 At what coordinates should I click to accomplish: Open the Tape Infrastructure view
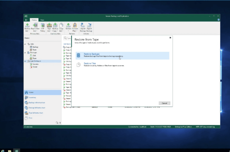pos(42,113)
